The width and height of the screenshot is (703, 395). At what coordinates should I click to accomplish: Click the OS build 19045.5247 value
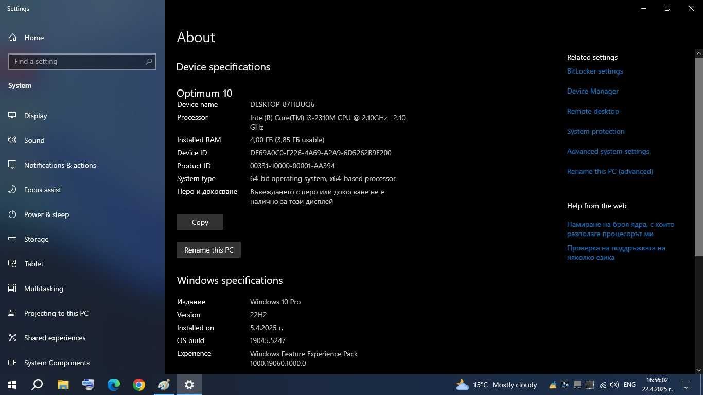click(x=268, y=340)
